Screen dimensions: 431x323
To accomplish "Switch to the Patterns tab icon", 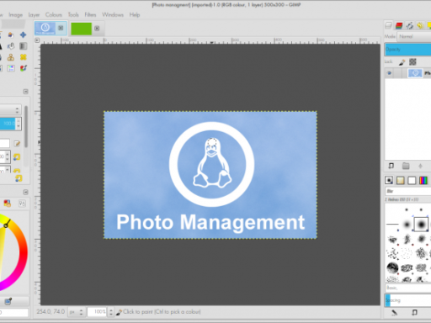I will tap(401, 180).
